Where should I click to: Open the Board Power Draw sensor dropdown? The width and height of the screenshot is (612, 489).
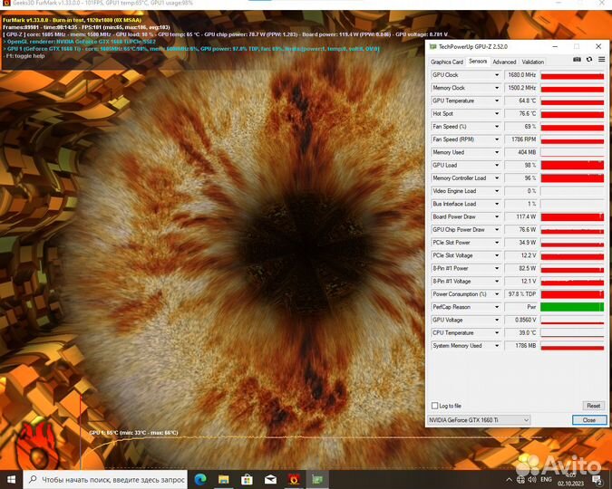(497, 216)
